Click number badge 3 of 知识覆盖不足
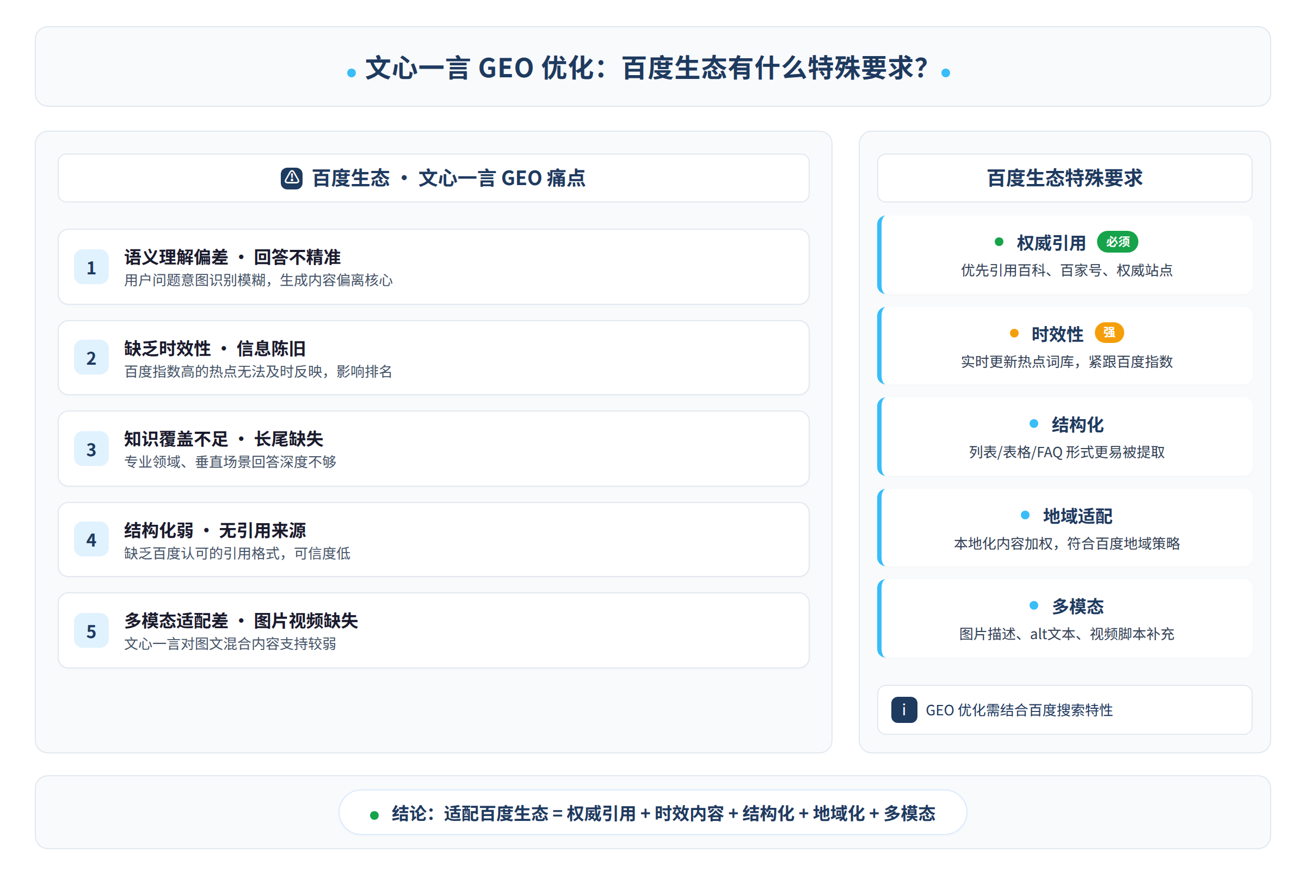 click(x=91, y=449)
